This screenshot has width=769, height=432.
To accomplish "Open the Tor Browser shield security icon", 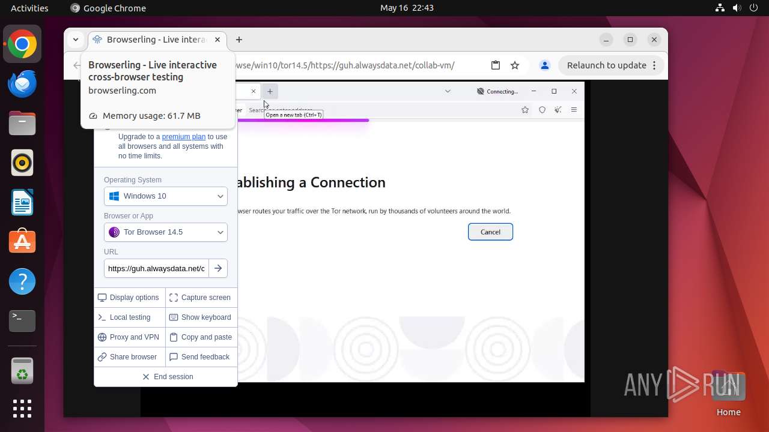I will coord(542,110).
